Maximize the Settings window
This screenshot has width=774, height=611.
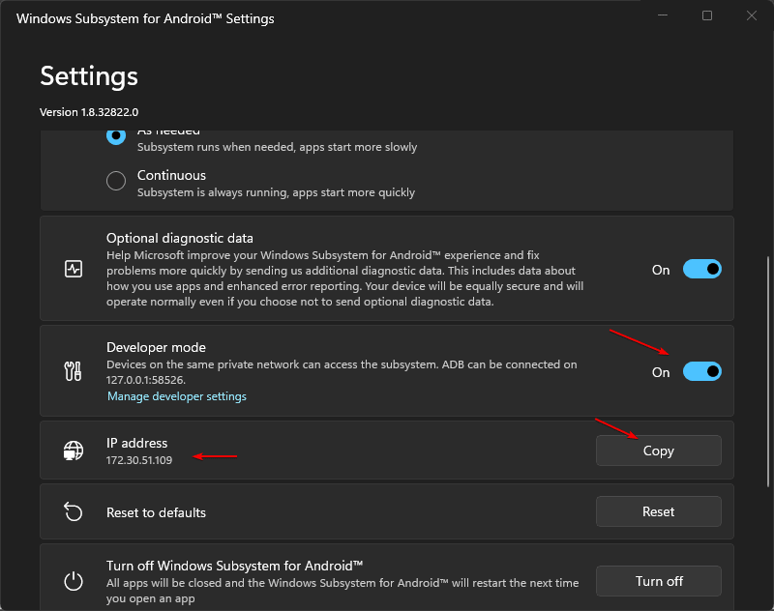[x=707, y=15]
